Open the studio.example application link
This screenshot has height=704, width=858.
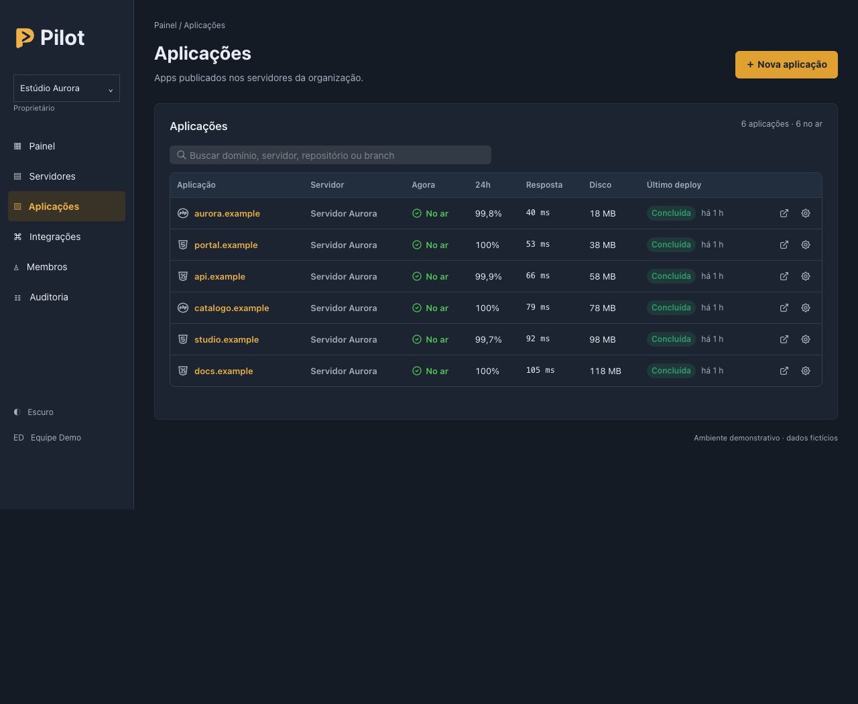click(x=227, y=339)
